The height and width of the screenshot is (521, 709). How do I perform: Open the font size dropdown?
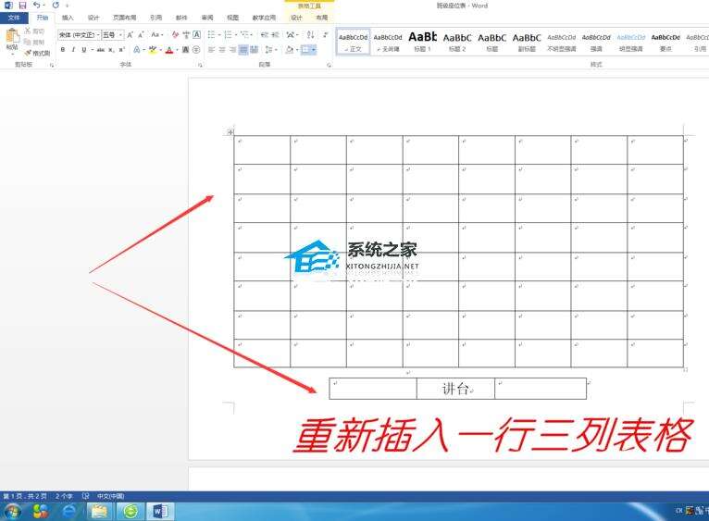pyautogui.click(x=120, y=35)
